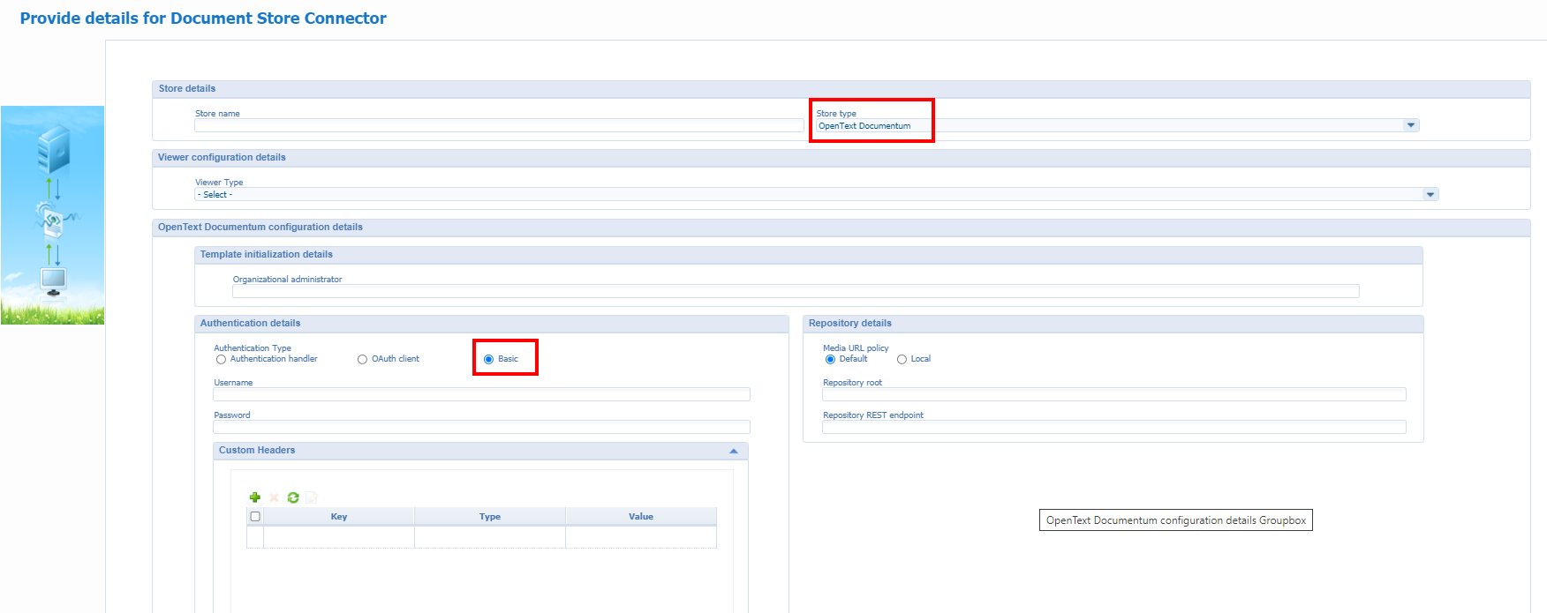Image resolution: width=1547 pixels, height=613 pixels.
Task: Collapse the Custom Headers section
Action: point(734,451)
